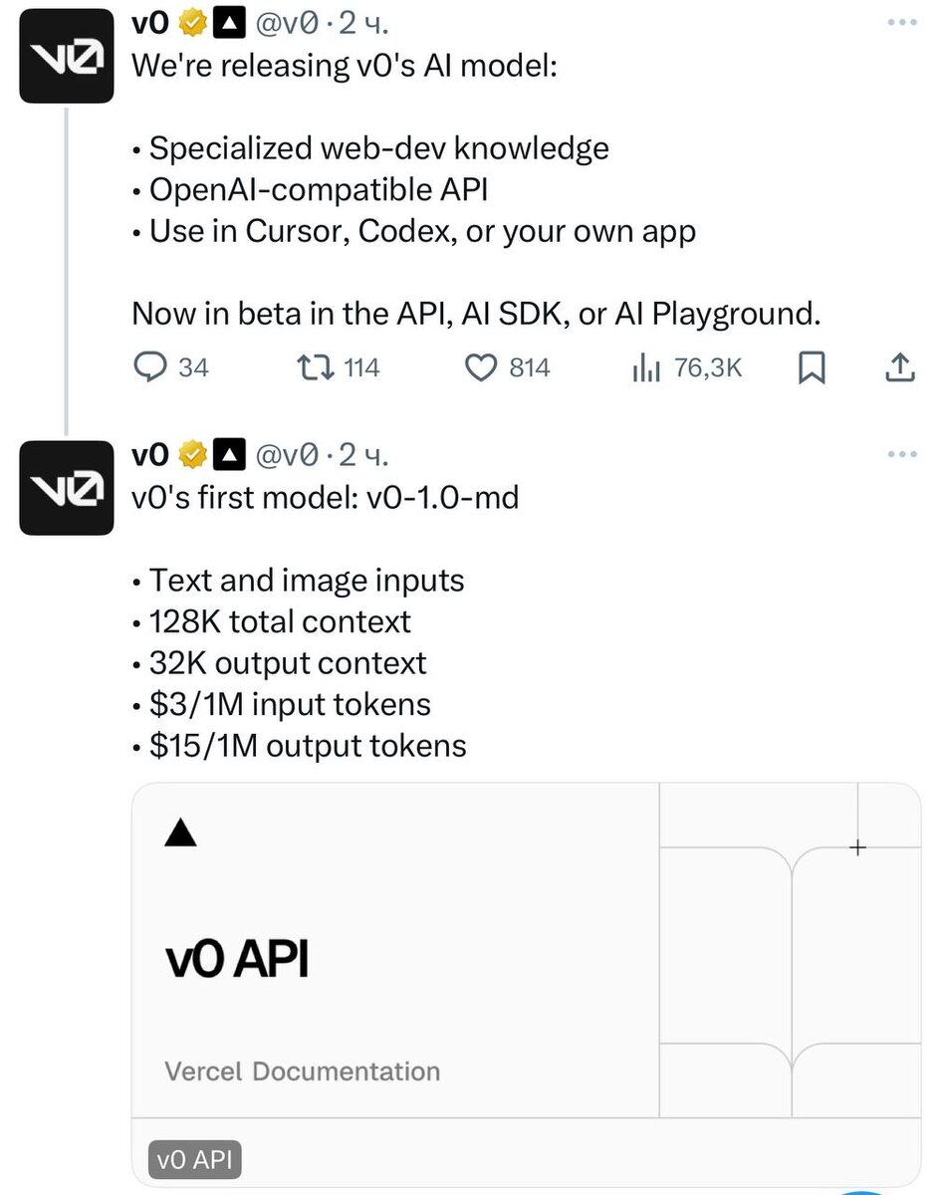
Task: Open the more options menu on the first tweet
Action: [x=901, y=24]
